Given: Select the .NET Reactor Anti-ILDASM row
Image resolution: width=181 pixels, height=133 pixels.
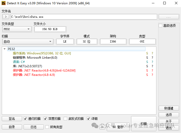Looking at the screenshot, I should click(x=44, y=71).
